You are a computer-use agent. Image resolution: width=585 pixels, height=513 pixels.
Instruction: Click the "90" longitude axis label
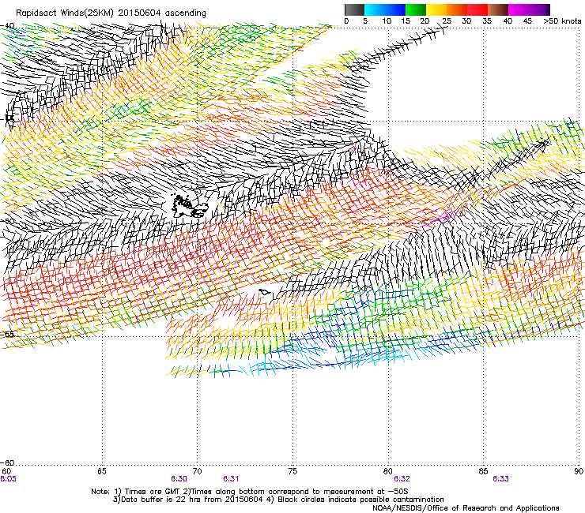point(579,471)
